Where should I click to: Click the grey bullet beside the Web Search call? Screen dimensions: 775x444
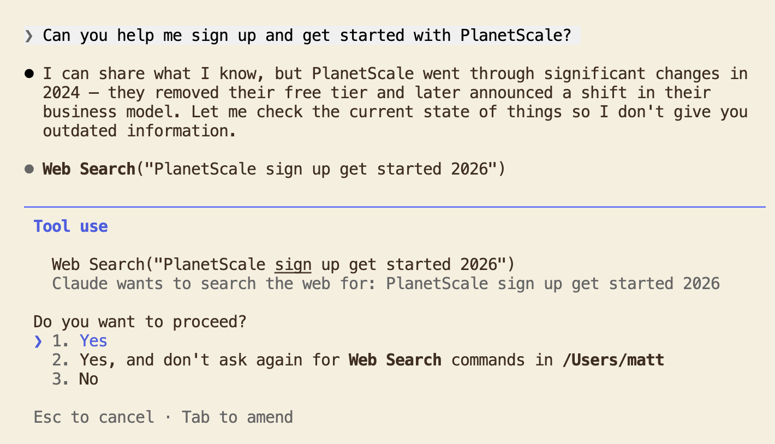(29, 169)
